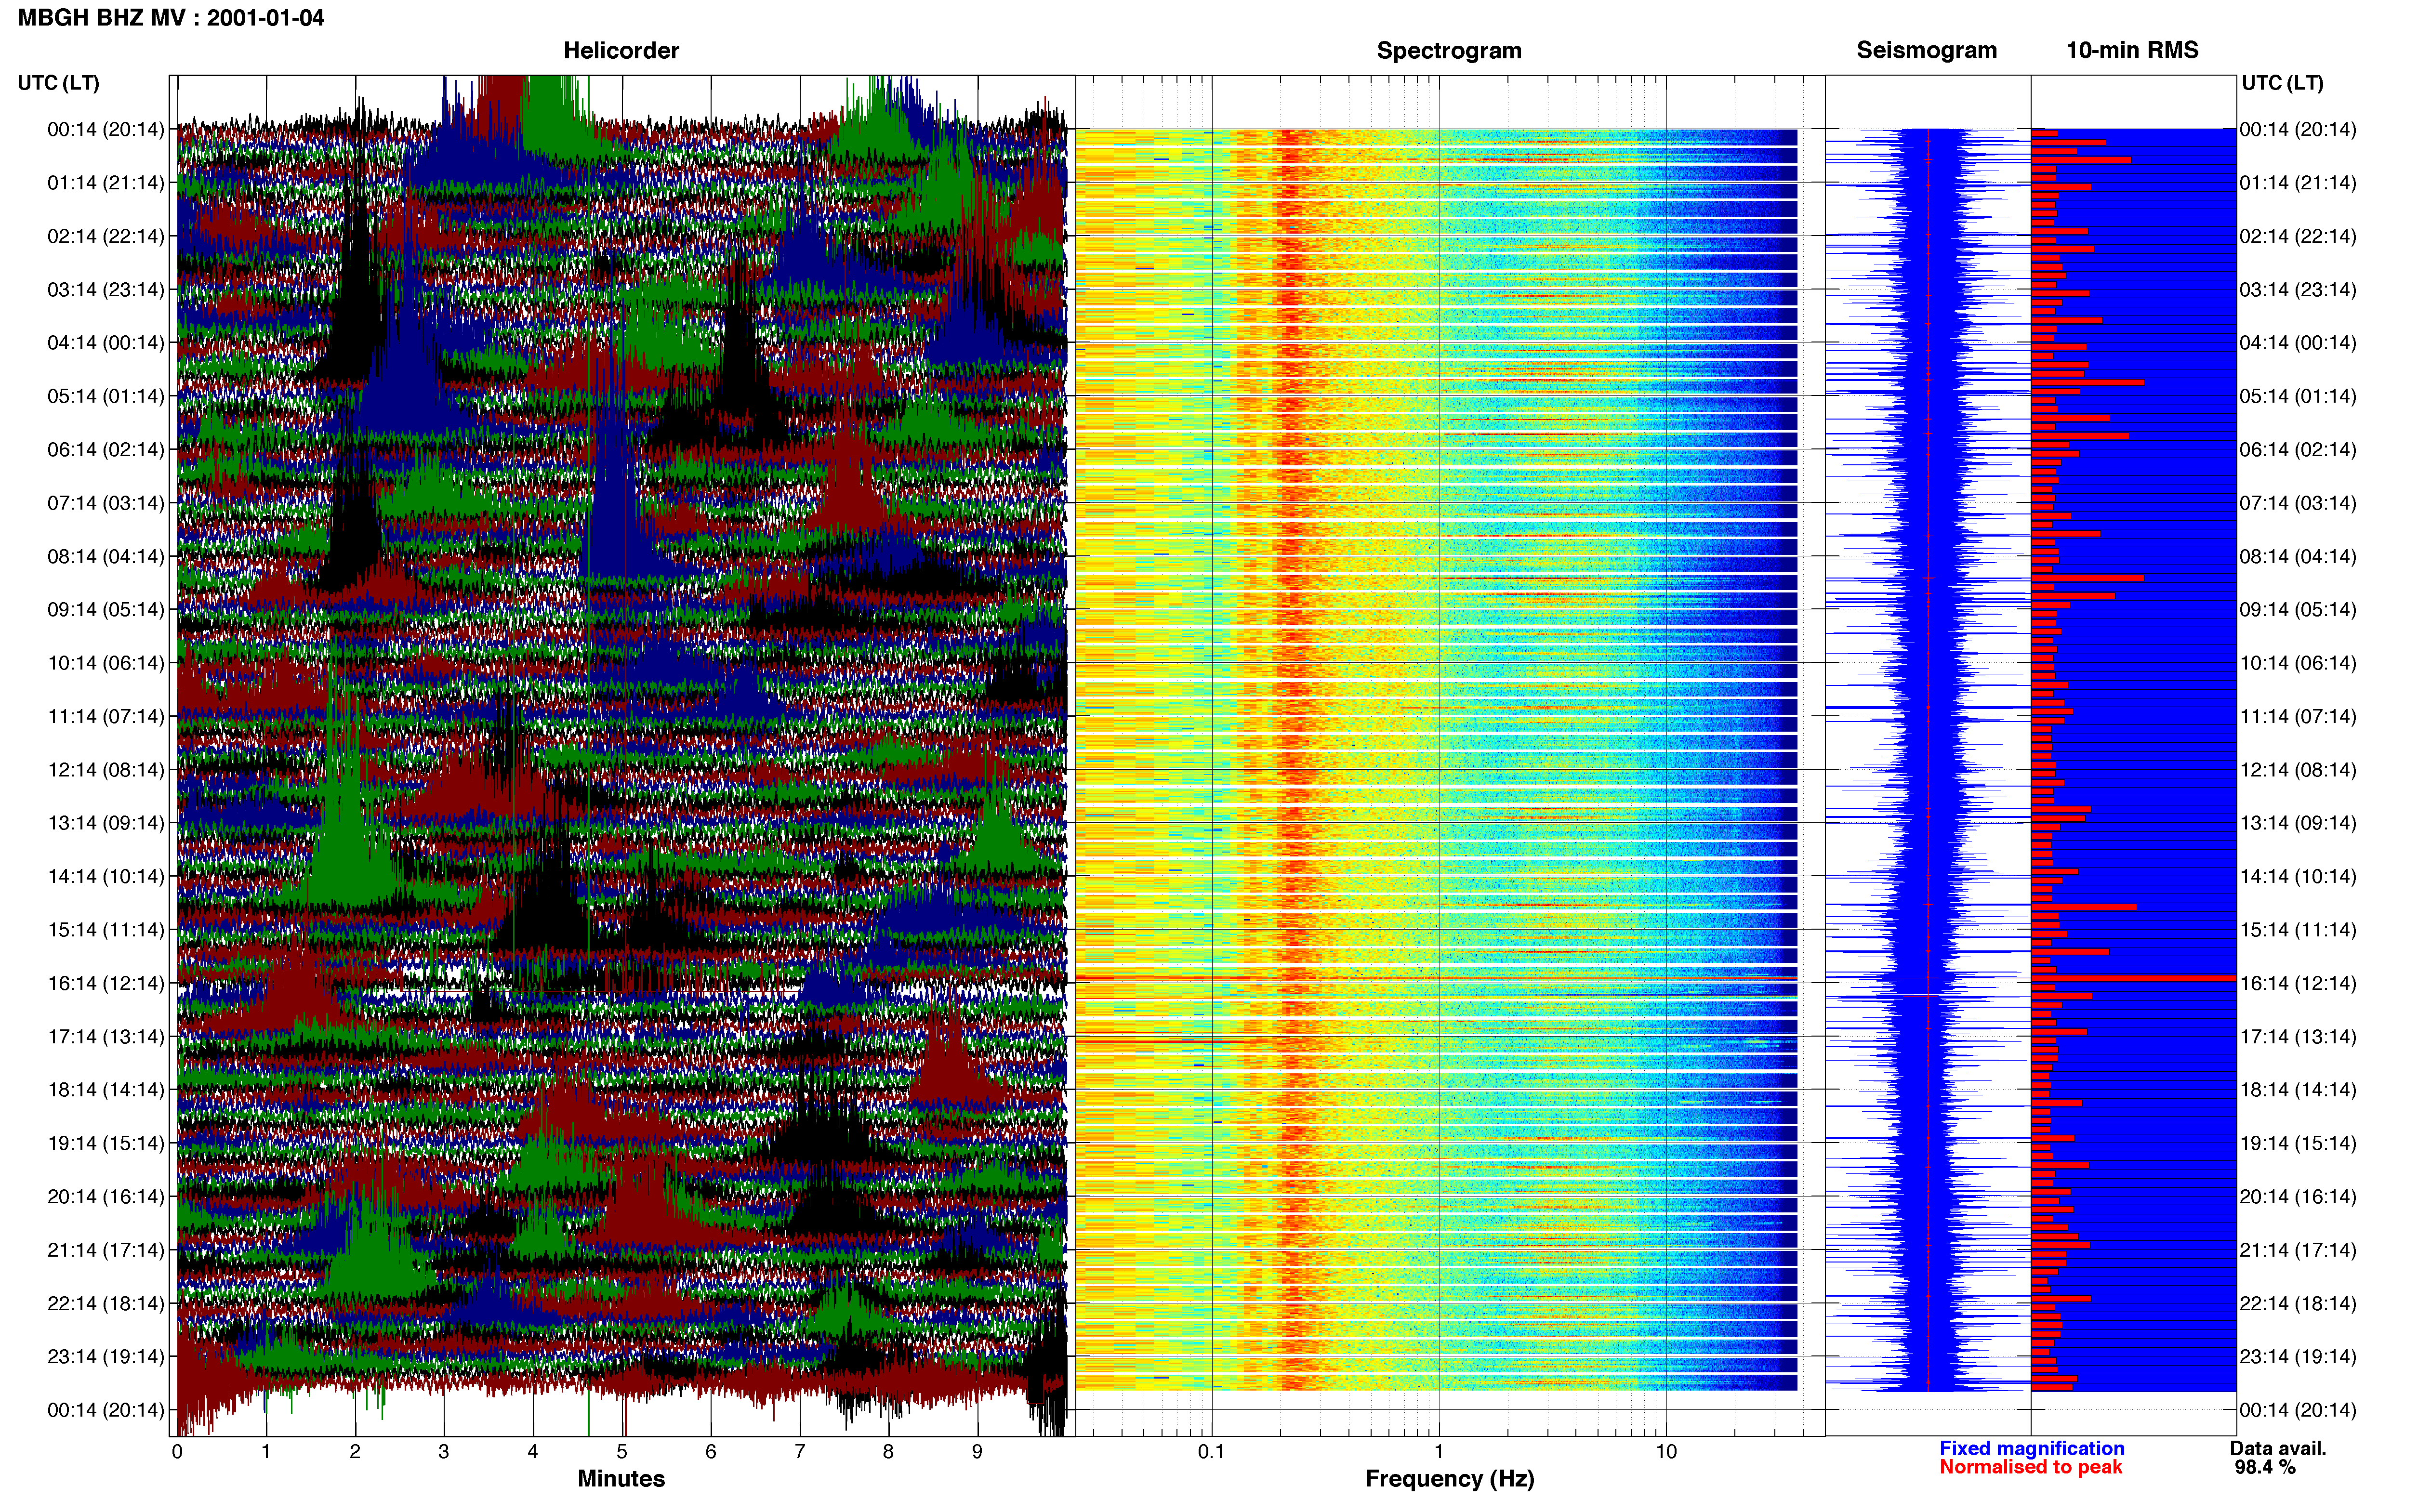Click the red 'Normalised to peak' legend text
Viewport: 2418px width, 1512px height.
point(2030,1467)
